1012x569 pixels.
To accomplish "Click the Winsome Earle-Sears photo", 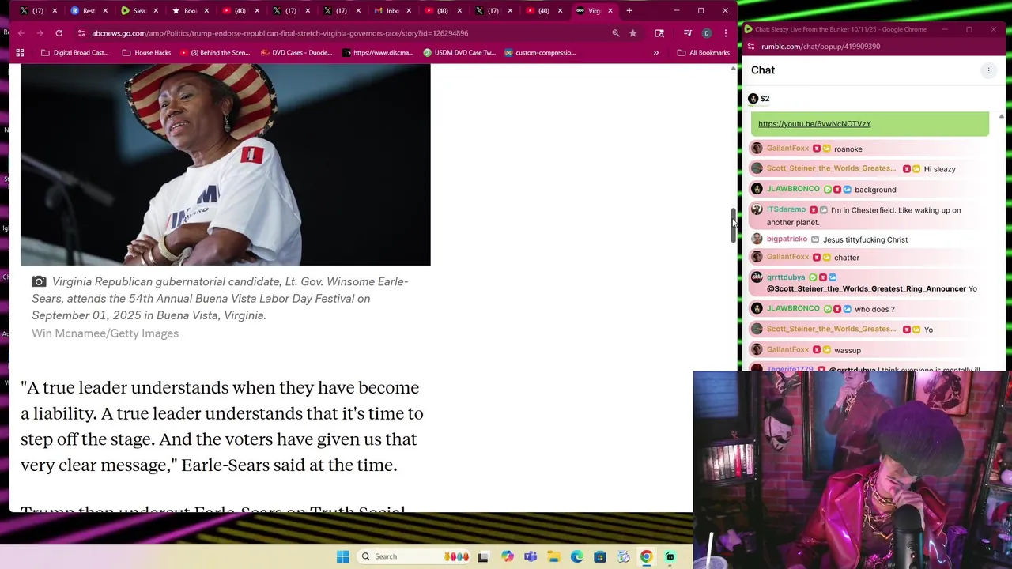I will click(225, 164).
